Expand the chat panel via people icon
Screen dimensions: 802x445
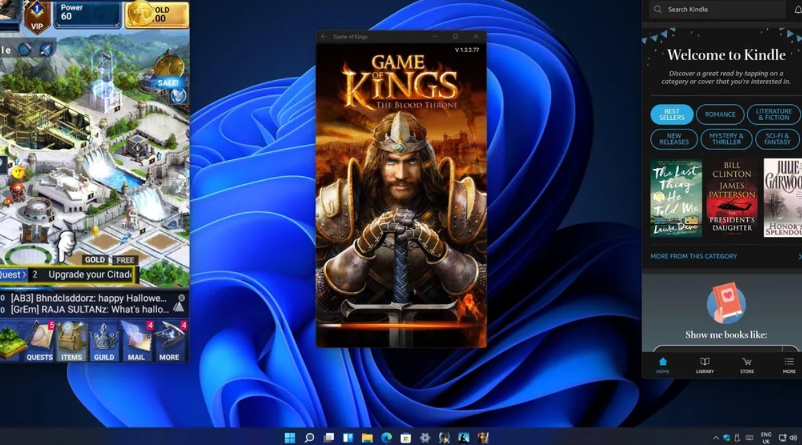coord(178,304)
